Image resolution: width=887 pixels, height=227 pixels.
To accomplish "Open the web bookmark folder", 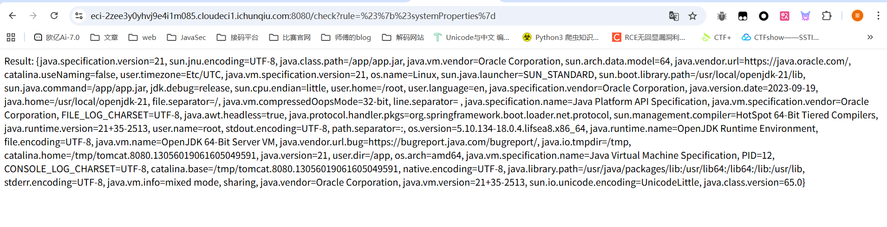I will click(x=143, y=37).
